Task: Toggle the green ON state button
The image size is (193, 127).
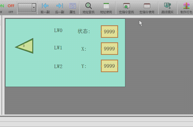Action: (1, 6)
